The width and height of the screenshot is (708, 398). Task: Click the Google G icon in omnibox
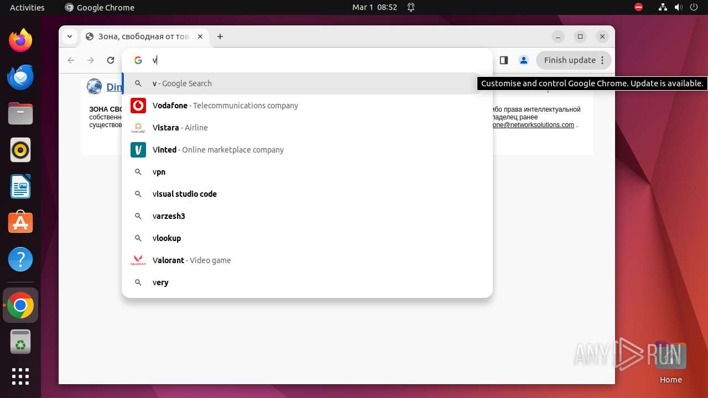(138, 60)
